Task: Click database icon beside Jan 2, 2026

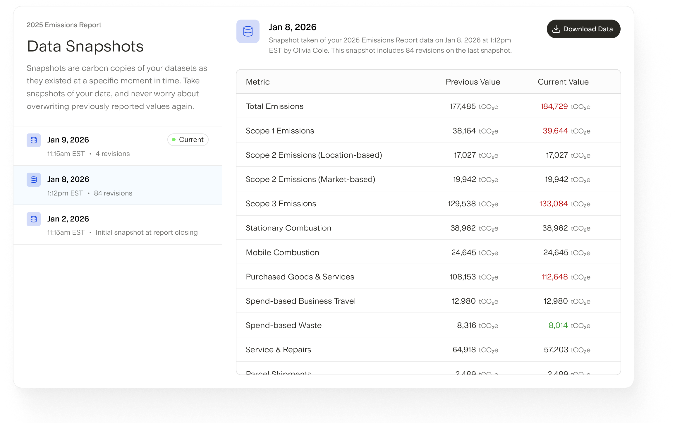Action: coord(34,219)
